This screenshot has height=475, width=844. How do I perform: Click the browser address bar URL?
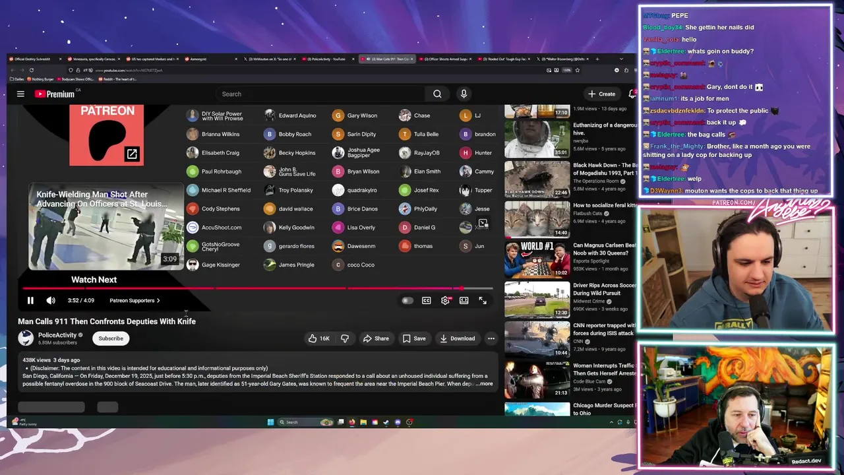pos(129,70)
